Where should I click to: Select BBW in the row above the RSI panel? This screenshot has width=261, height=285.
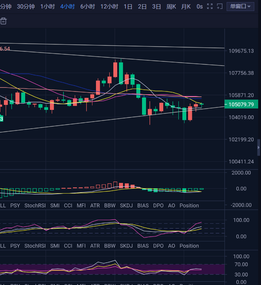pyautogui.click(x=110, y=246)
